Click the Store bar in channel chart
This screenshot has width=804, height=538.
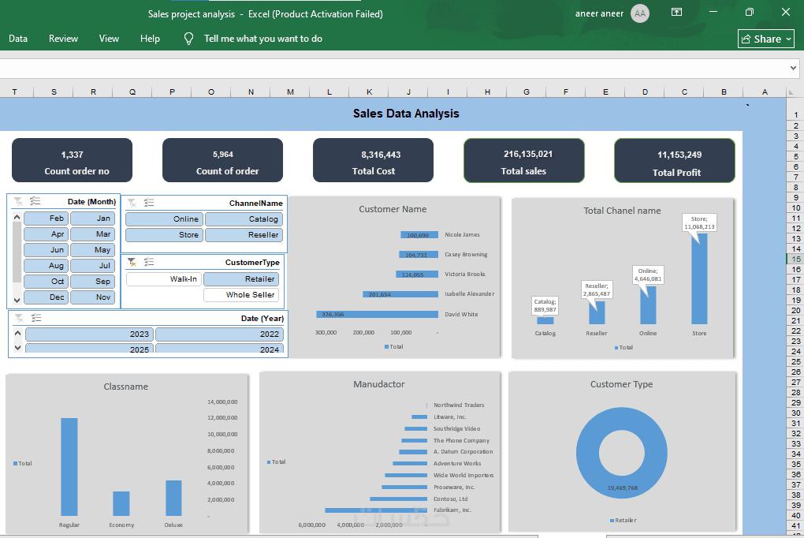(x=699, y=278)
